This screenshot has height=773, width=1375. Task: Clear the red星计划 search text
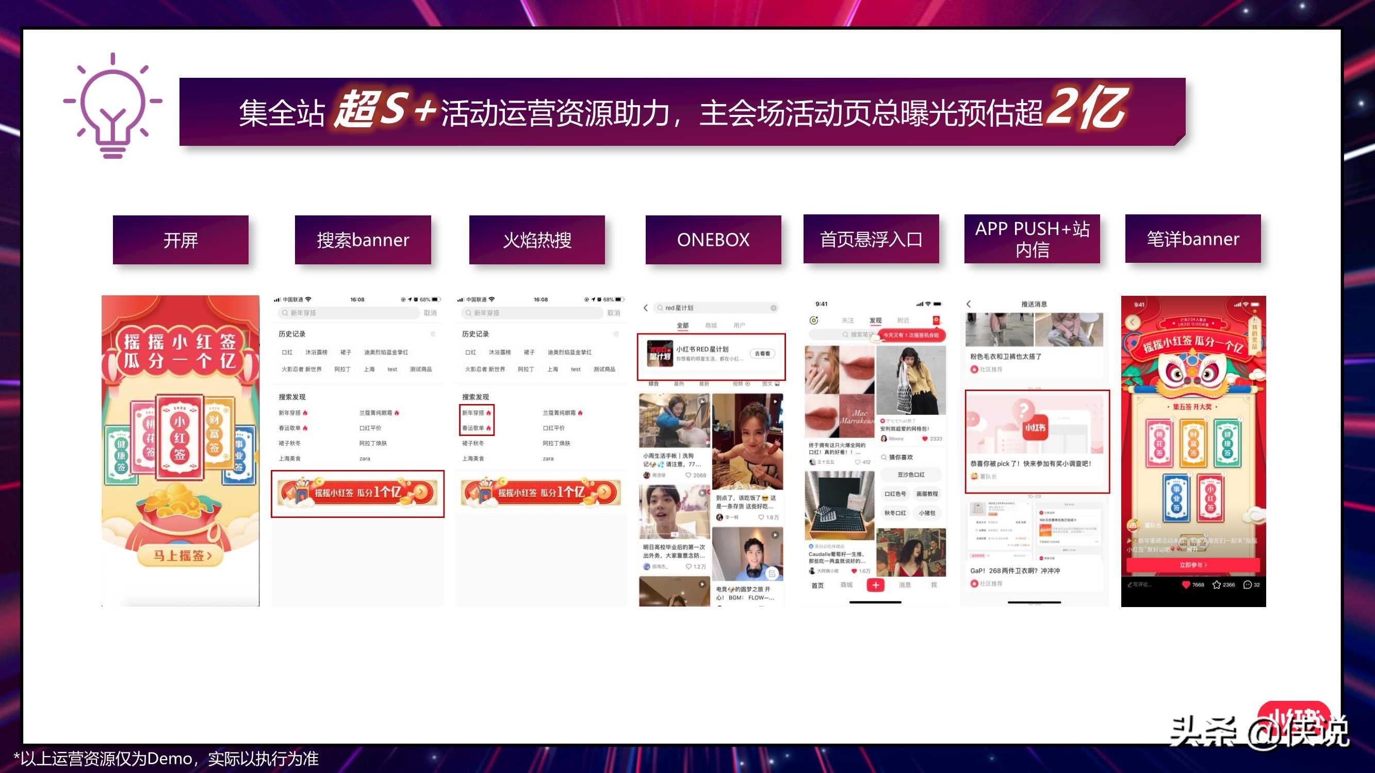774,308
